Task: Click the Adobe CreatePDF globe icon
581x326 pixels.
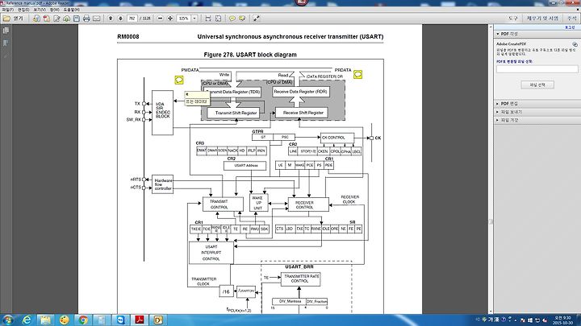Action: coord(575,44)
